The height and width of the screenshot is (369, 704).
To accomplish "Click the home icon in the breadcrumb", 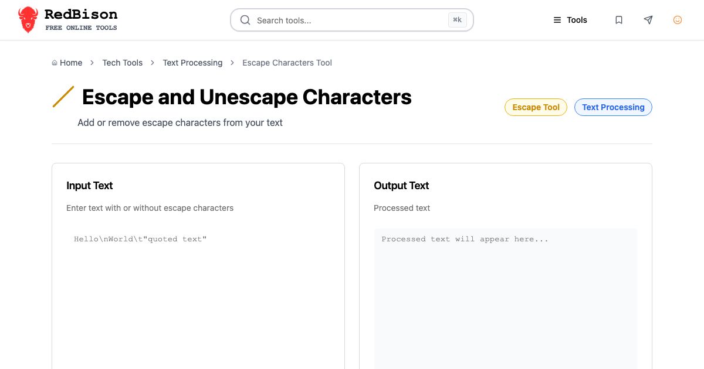I will point(55,63).
